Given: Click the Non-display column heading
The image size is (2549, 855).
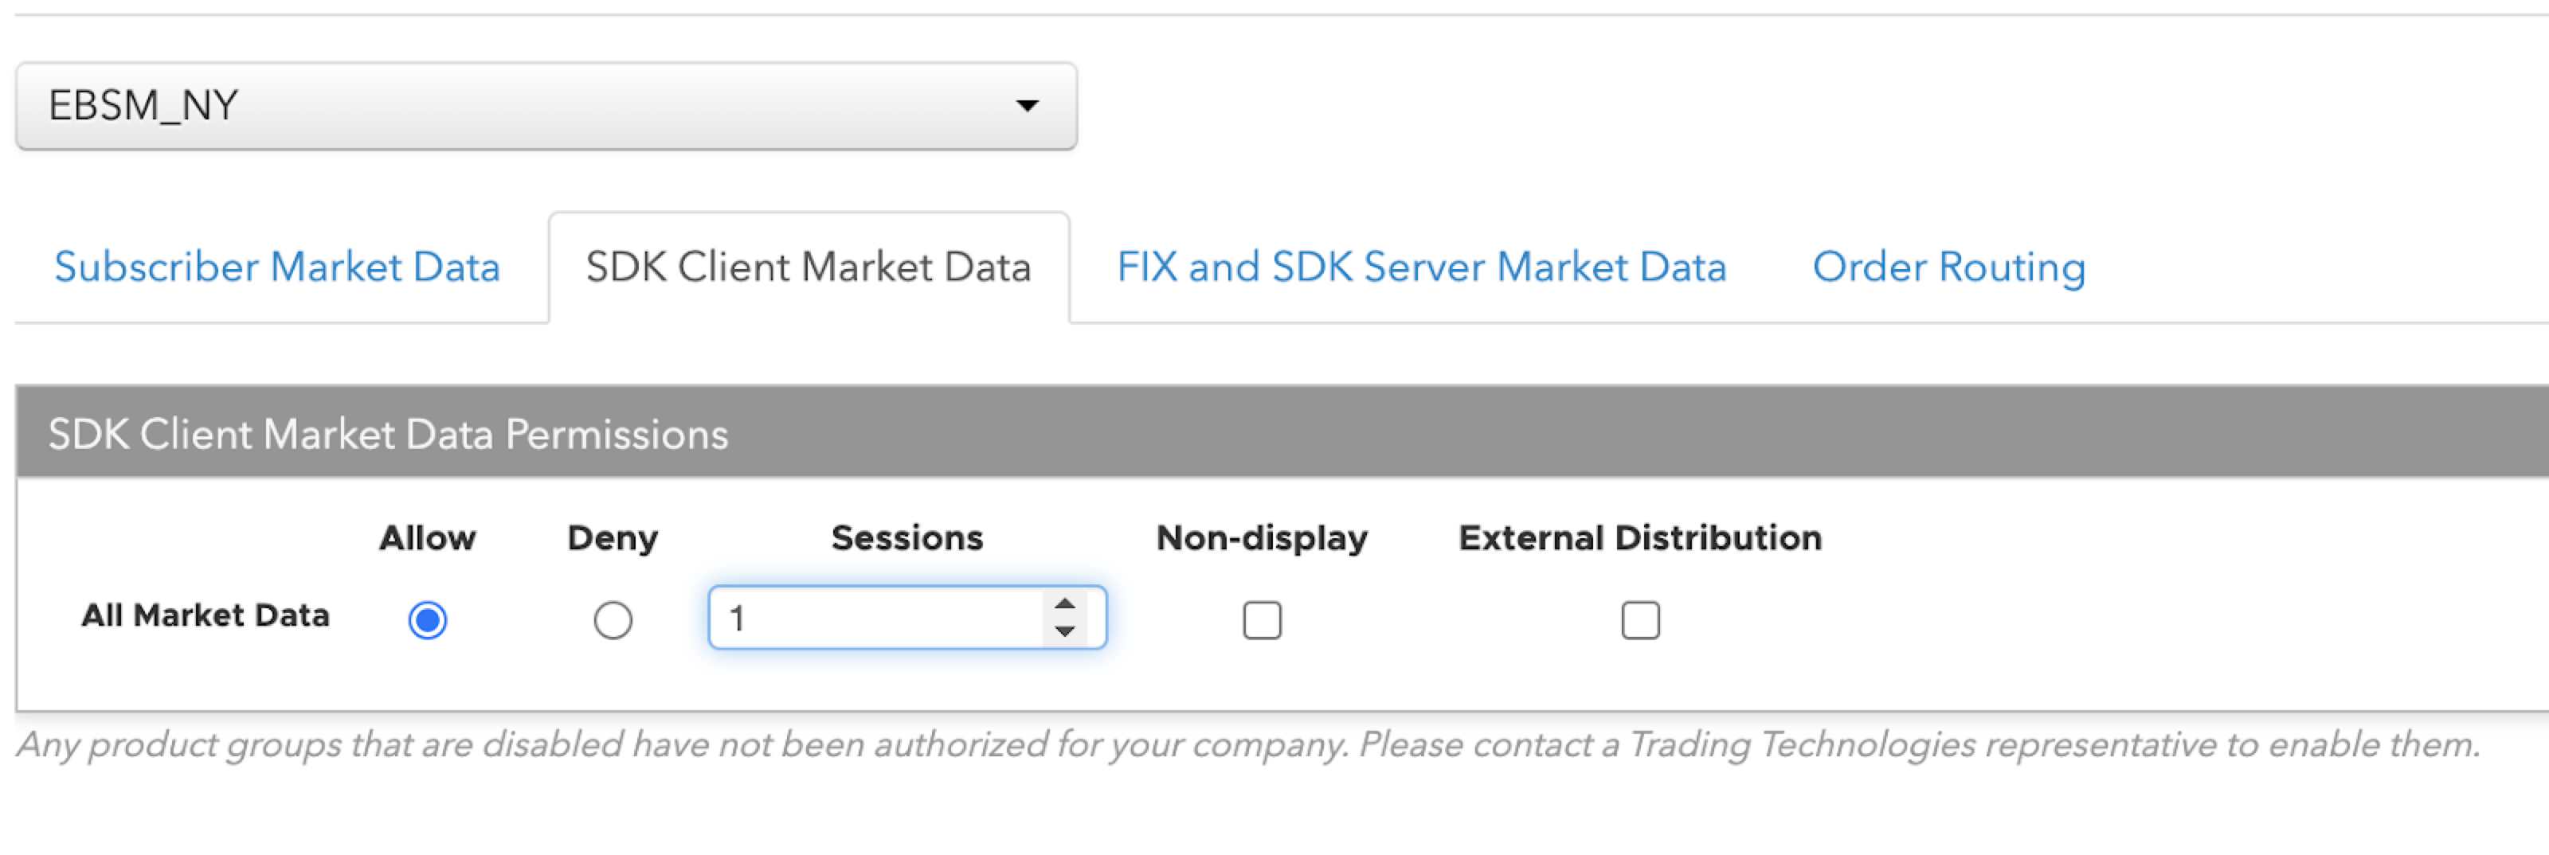Looking at the screenshot, I should click(x=1262, y=537).
